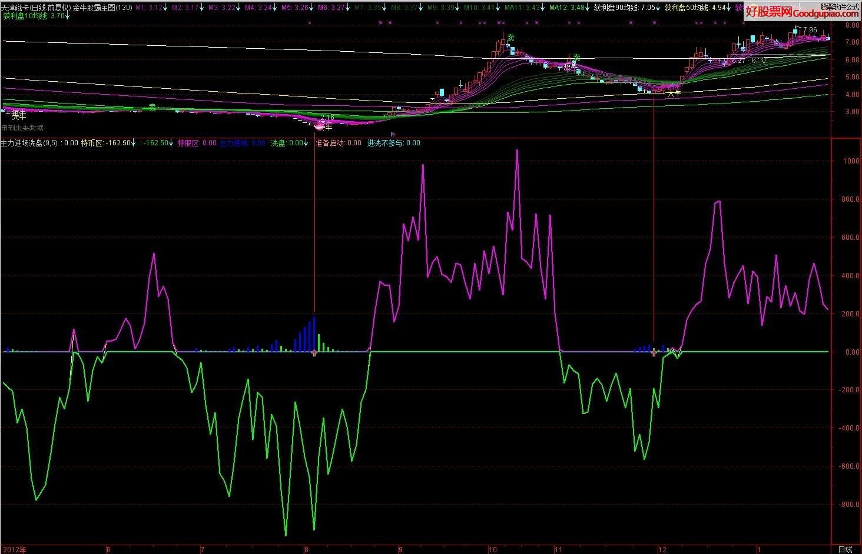Click the 1000 value on indicator scale
Screen dimensions: 862x554
tap(851, 161)
